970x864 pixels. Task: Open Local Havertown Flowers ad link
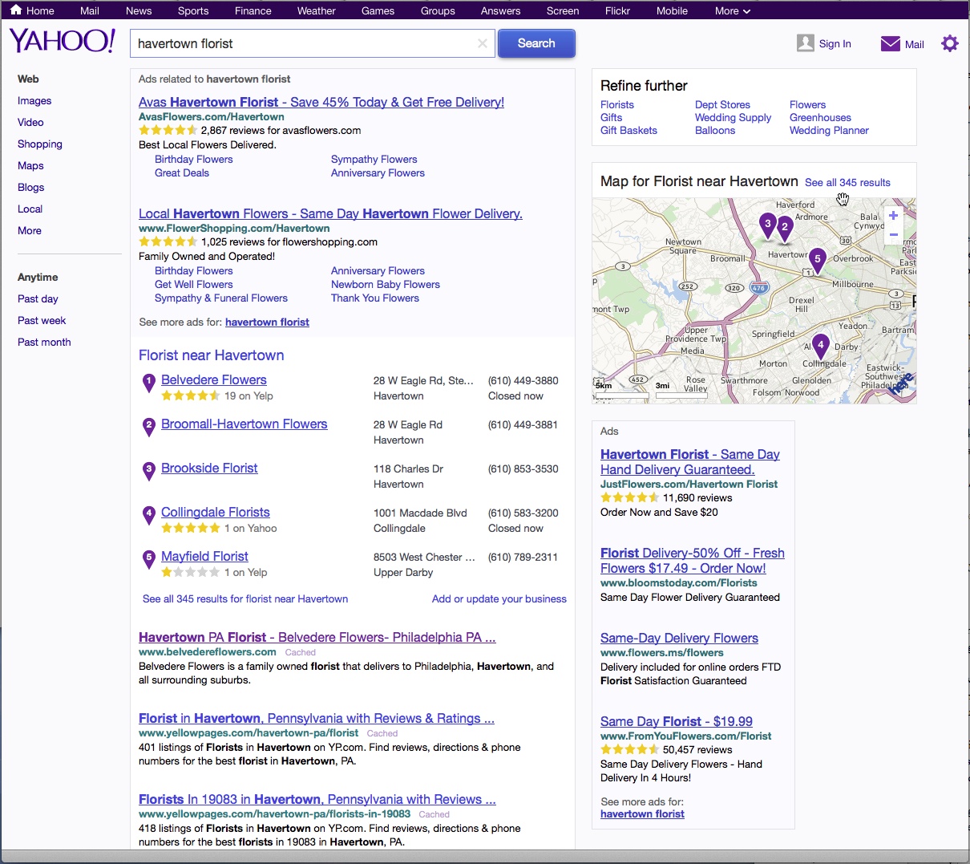point(330,213)
